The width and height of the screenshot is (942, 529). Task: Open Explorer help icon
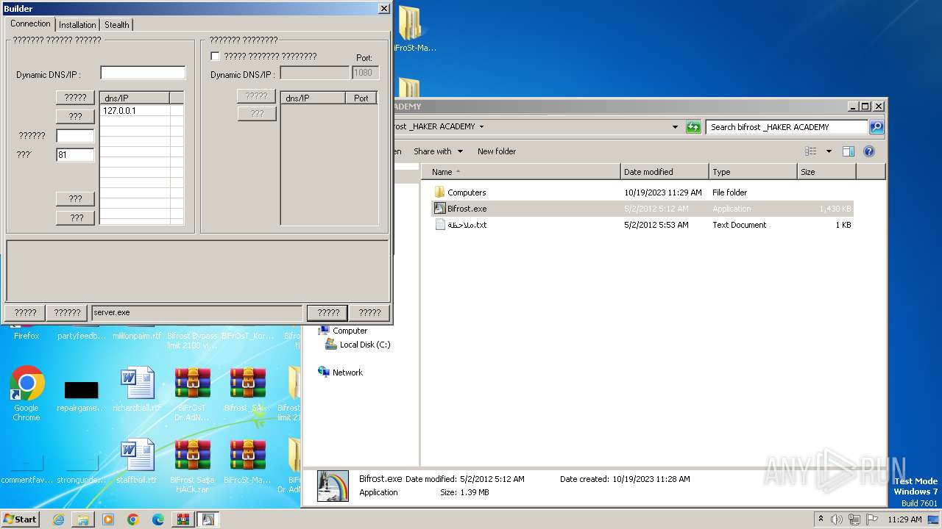click(868, 151)
